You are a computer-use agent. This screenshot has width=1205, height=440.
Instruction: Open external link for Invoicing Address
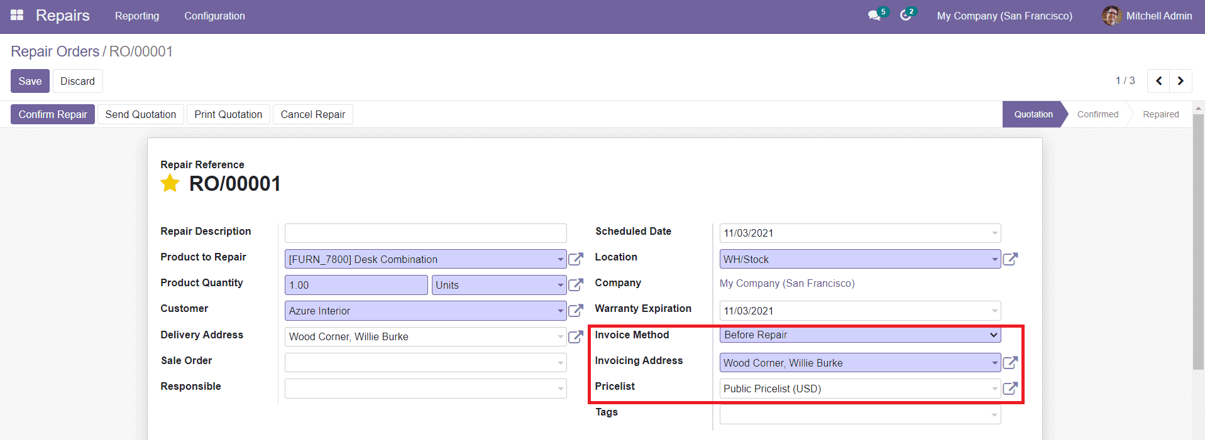click(1010, 363)
